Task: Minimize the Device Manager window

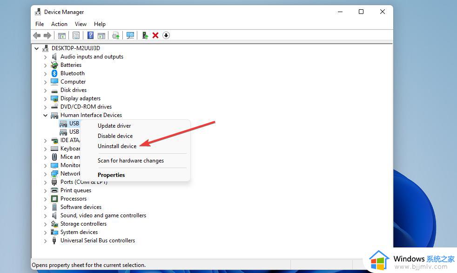Action: pos(340,12)
